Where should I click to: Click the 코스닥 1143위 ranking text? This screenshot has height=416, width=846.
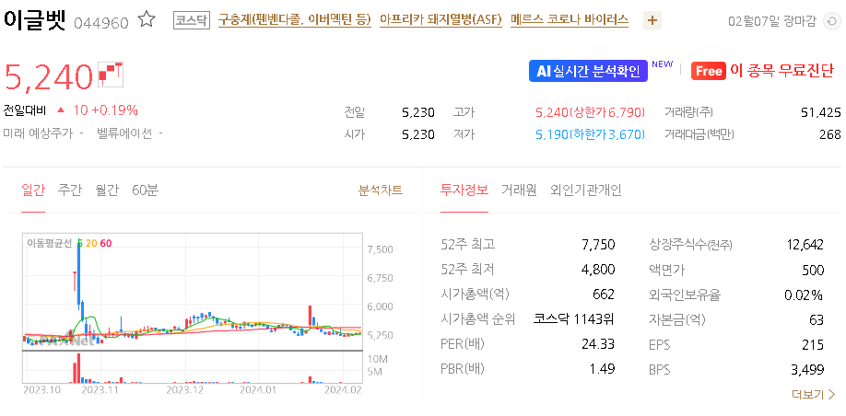point(574,319)
